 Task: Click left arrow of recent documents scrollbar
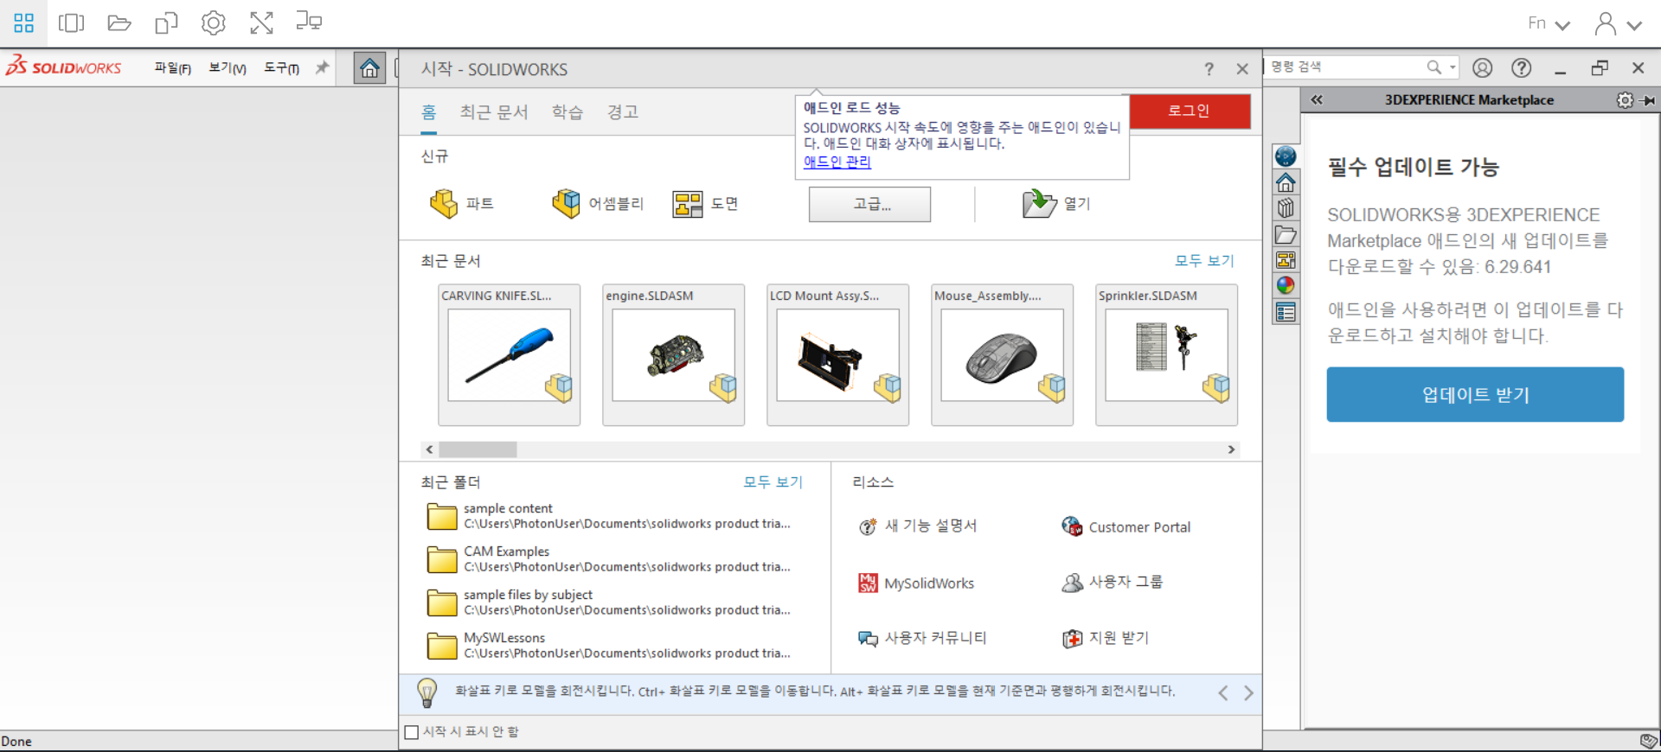[x=429, y=449]
